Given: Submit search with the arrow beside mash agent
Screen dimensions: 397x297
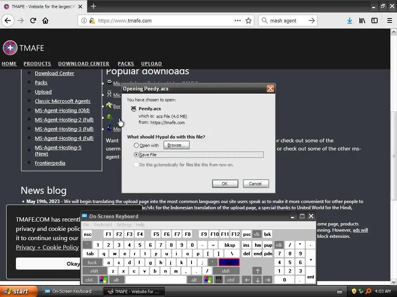Looking at the screenshot, I should (312, 20).
